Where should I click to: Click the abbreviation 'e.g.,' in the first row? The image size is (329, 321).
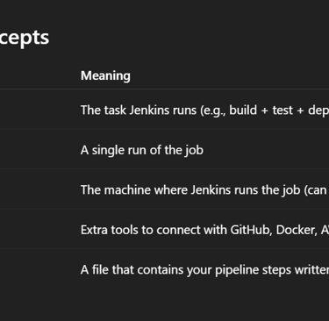212,111
